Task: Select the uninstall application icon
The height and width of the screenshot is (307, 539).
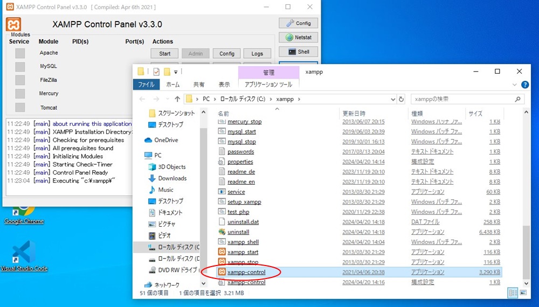Action: 222,232
